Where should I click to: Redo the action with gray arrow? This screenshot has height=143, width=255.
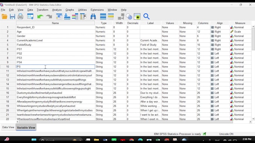(49, 16)
